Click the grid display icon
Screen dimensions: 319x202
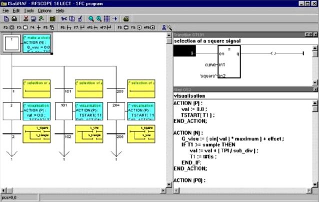coord(106,18)
